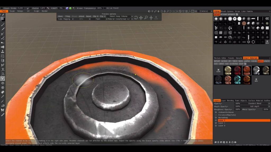Select Layer 0 in the layers list
Image resolution: width=271 pixels, height=152 pixels.
pos(222,126)
